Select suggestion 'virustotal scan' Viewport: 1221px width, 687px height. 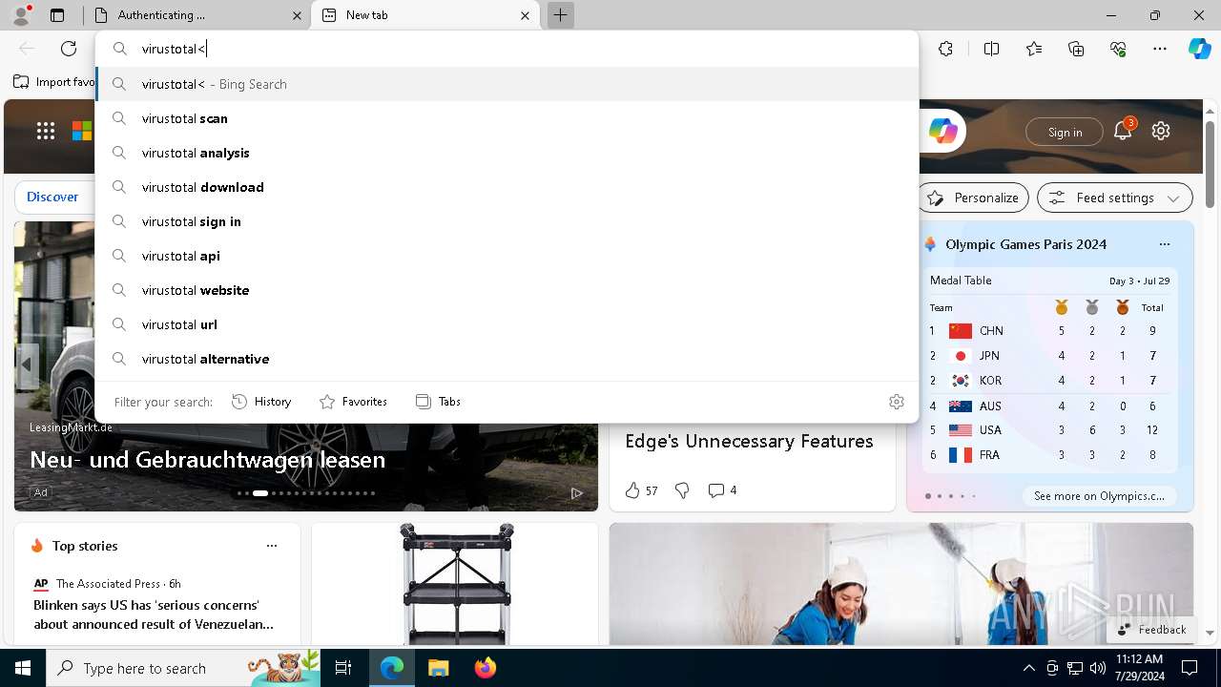point(507,118)
